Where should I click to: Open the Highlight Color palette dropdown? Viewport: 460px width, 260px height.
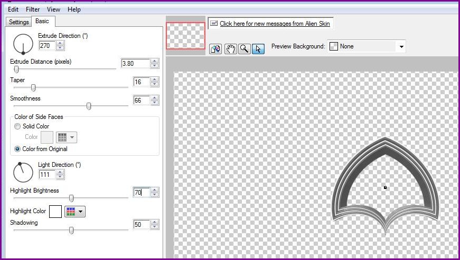74,212
